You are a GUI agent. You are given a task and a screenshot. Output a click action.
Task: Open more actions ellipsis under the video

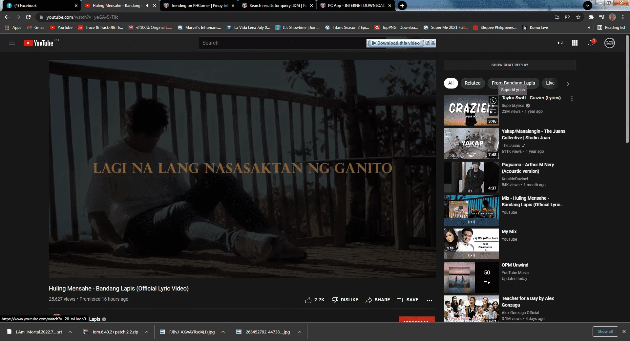coord(430,300)
